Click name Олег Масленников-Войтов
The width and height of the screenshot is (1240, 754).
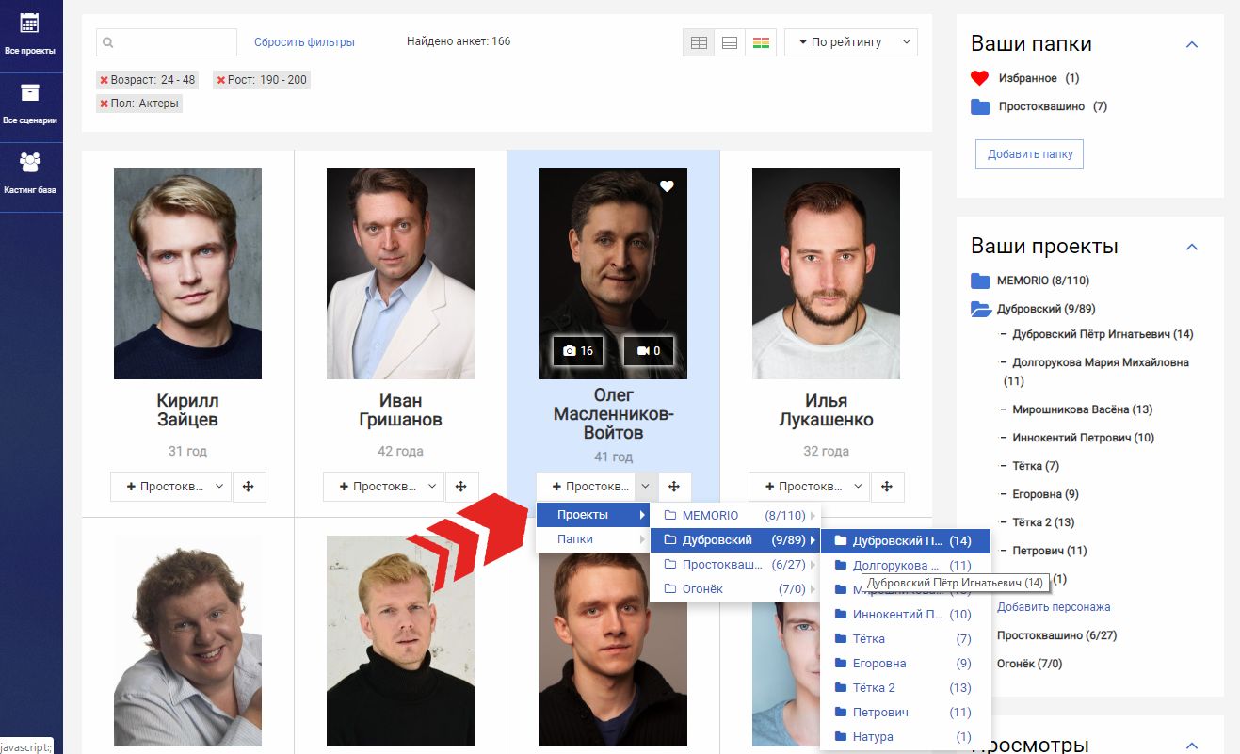pos(613,414)
